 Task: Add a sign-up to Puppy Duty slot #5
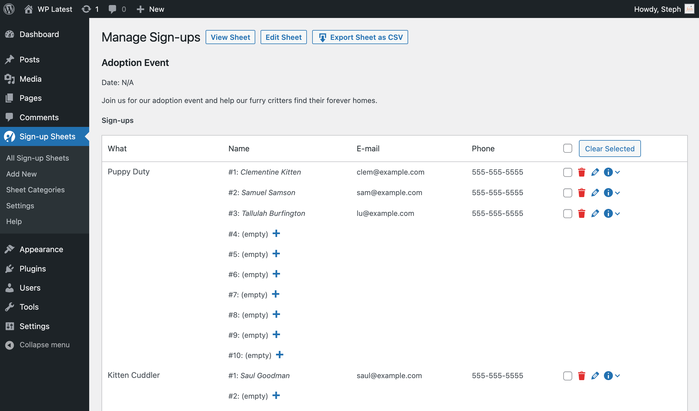(276, 254)
